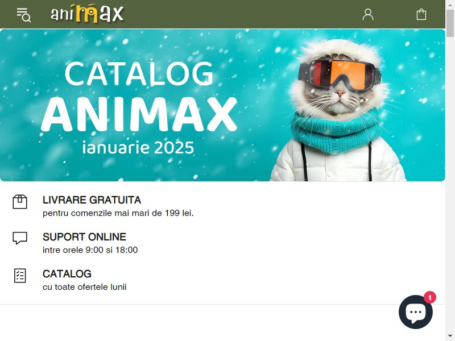Click 'pentru comenzile mai mari de 199 lei' text
This screenshot has height=341, width=455.
tap(118, 213)
